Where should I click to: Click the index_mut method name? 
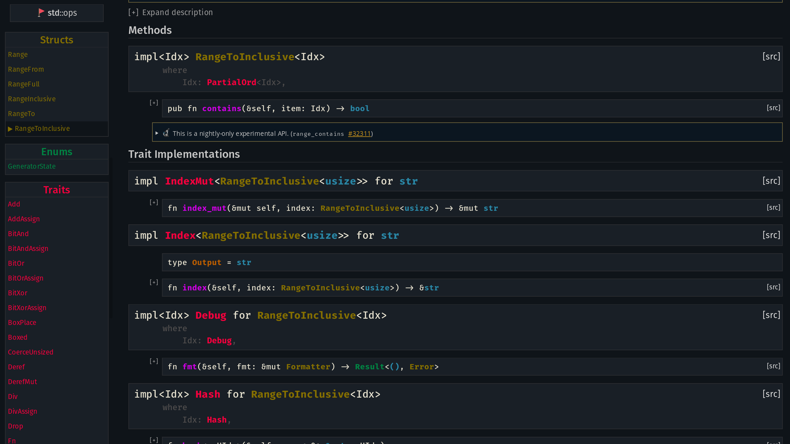[x=204, y=208]
